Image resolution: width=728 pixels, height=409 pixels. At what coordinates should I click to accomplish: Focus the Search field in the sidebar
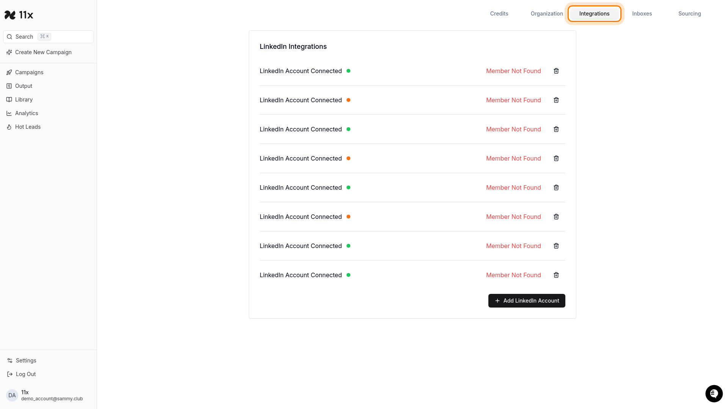click(x=48, y=37)
